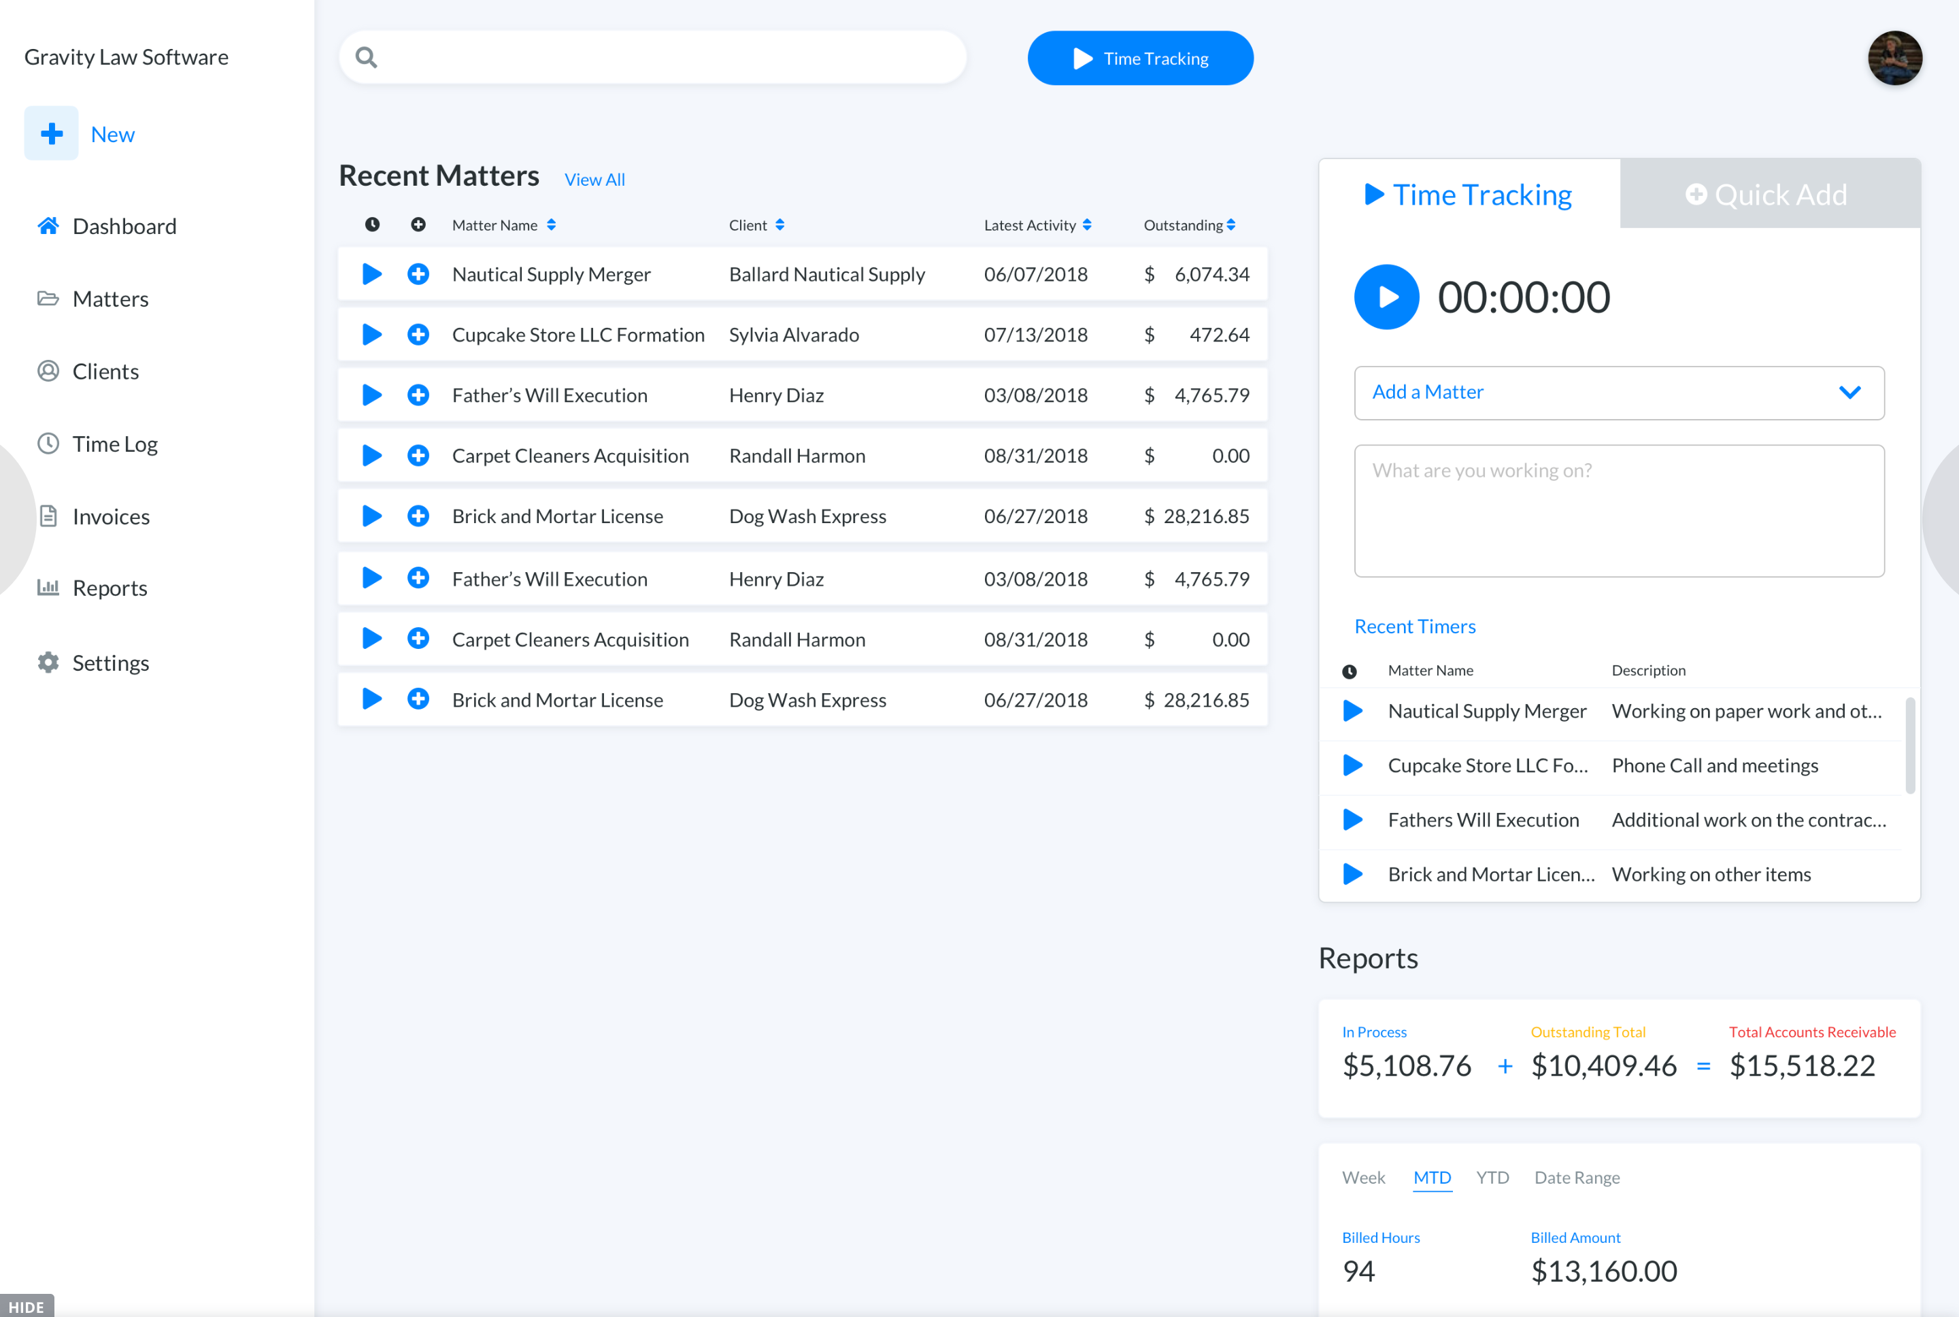Click plus icon on Cupcake Store LLC Formation
Image resolution: width=1959 pixels, height=1317 pixels.
pyautogui.click(x=418, y=335)
